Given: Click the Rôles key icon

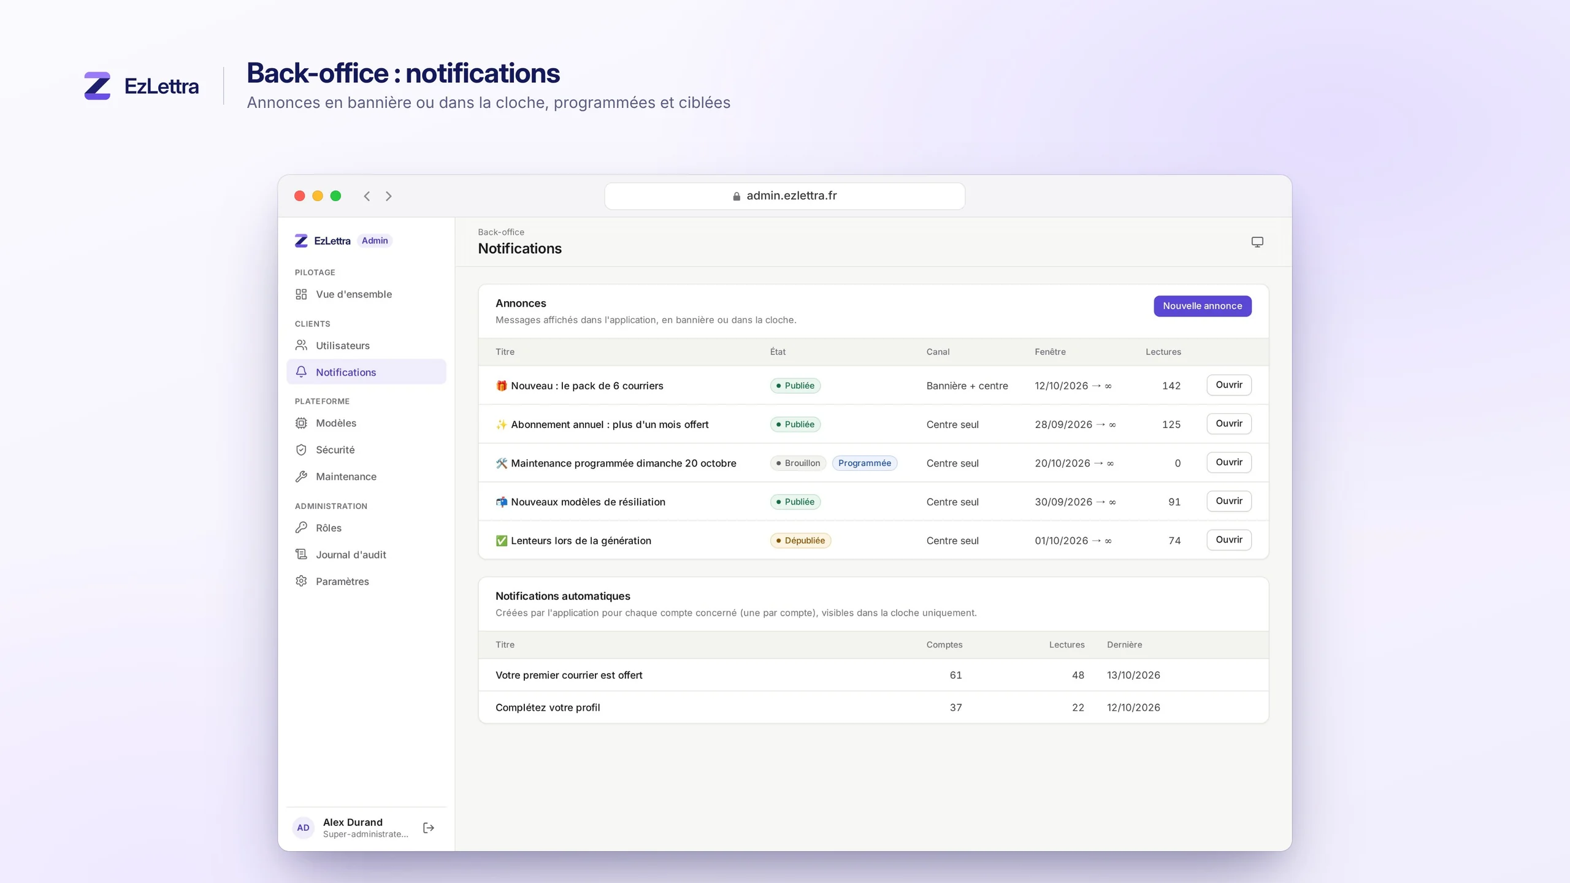Looking at the screenshot, I should tap(301, 527).
